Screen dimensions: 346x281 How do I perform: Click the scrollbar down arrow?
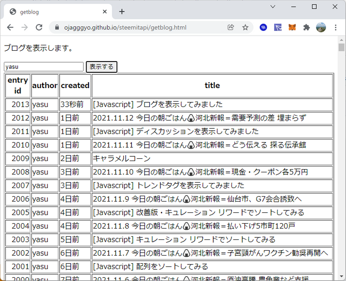(341, 276)
